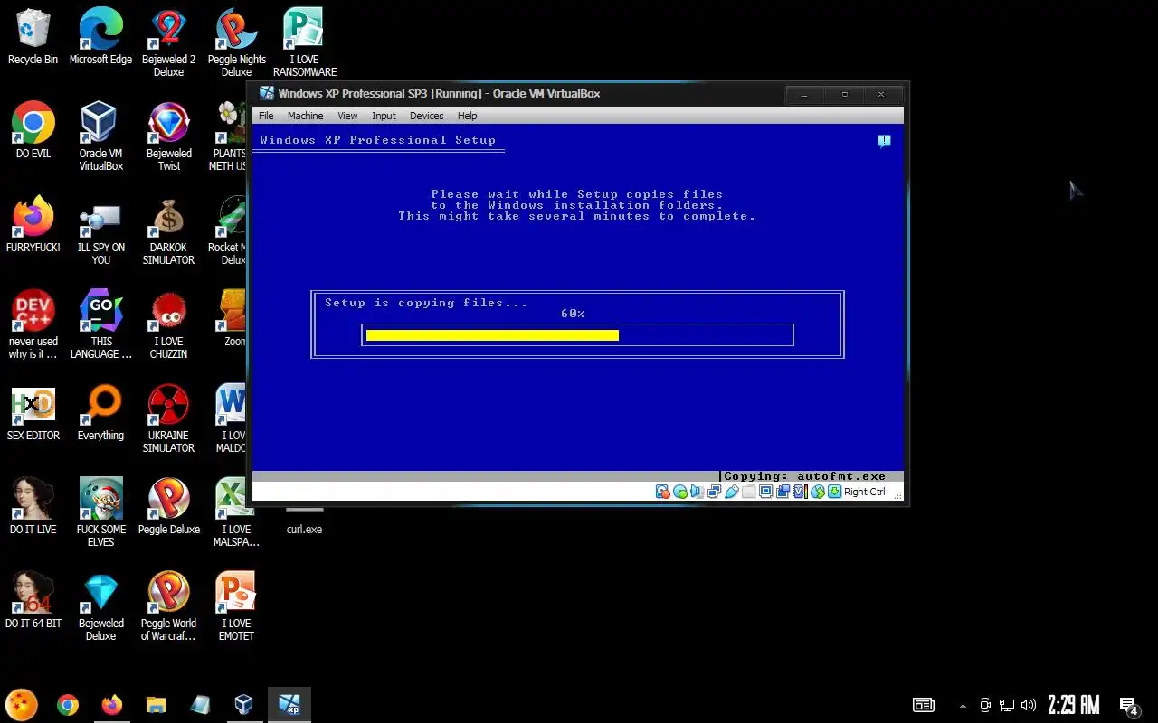1158x723 pixels.
Task: Click the mouse integration indicator in VM status bar
Action: [x=817, y=492]
